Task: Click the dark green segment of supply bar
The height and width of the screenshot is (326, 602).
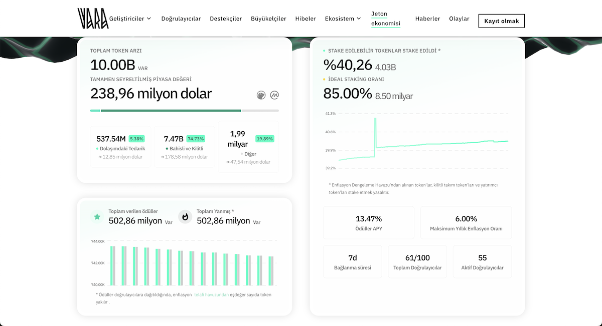Action: pyautogui.click(x=171, y=111)
